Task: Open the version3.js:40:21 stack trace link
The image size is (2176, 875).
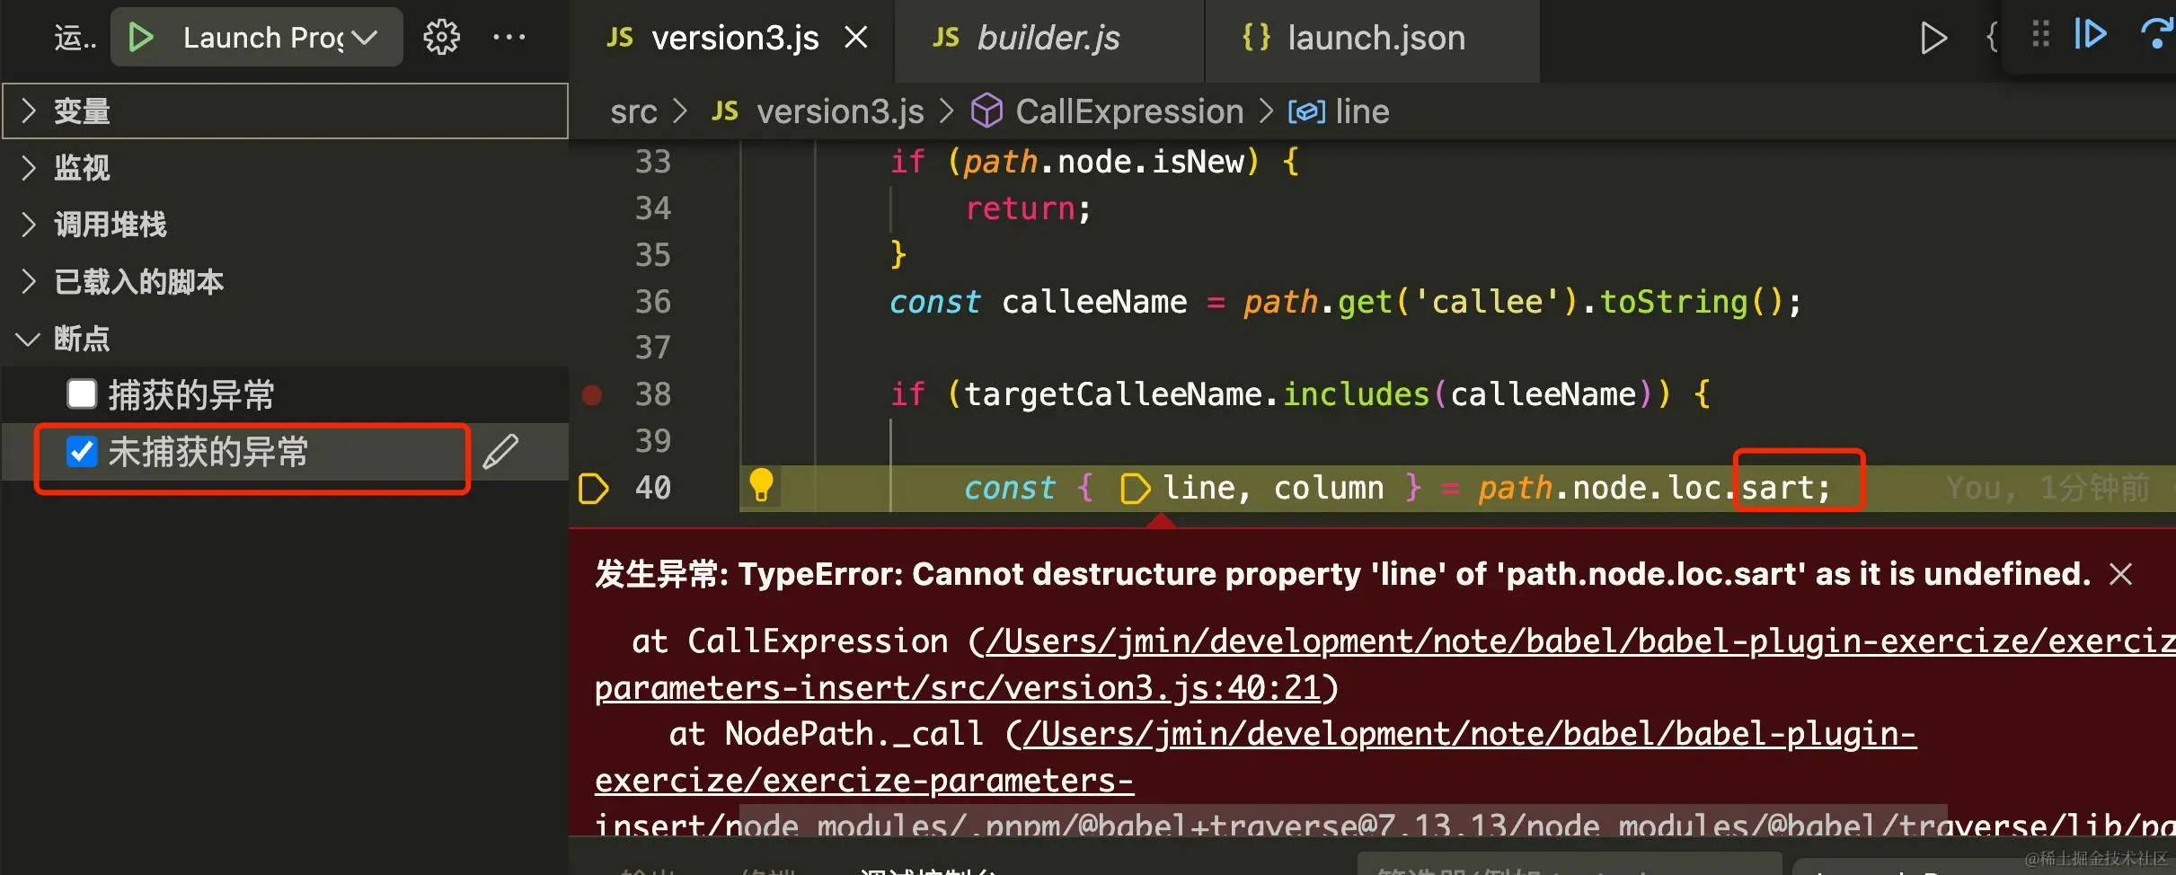Action: coord(958,688)
